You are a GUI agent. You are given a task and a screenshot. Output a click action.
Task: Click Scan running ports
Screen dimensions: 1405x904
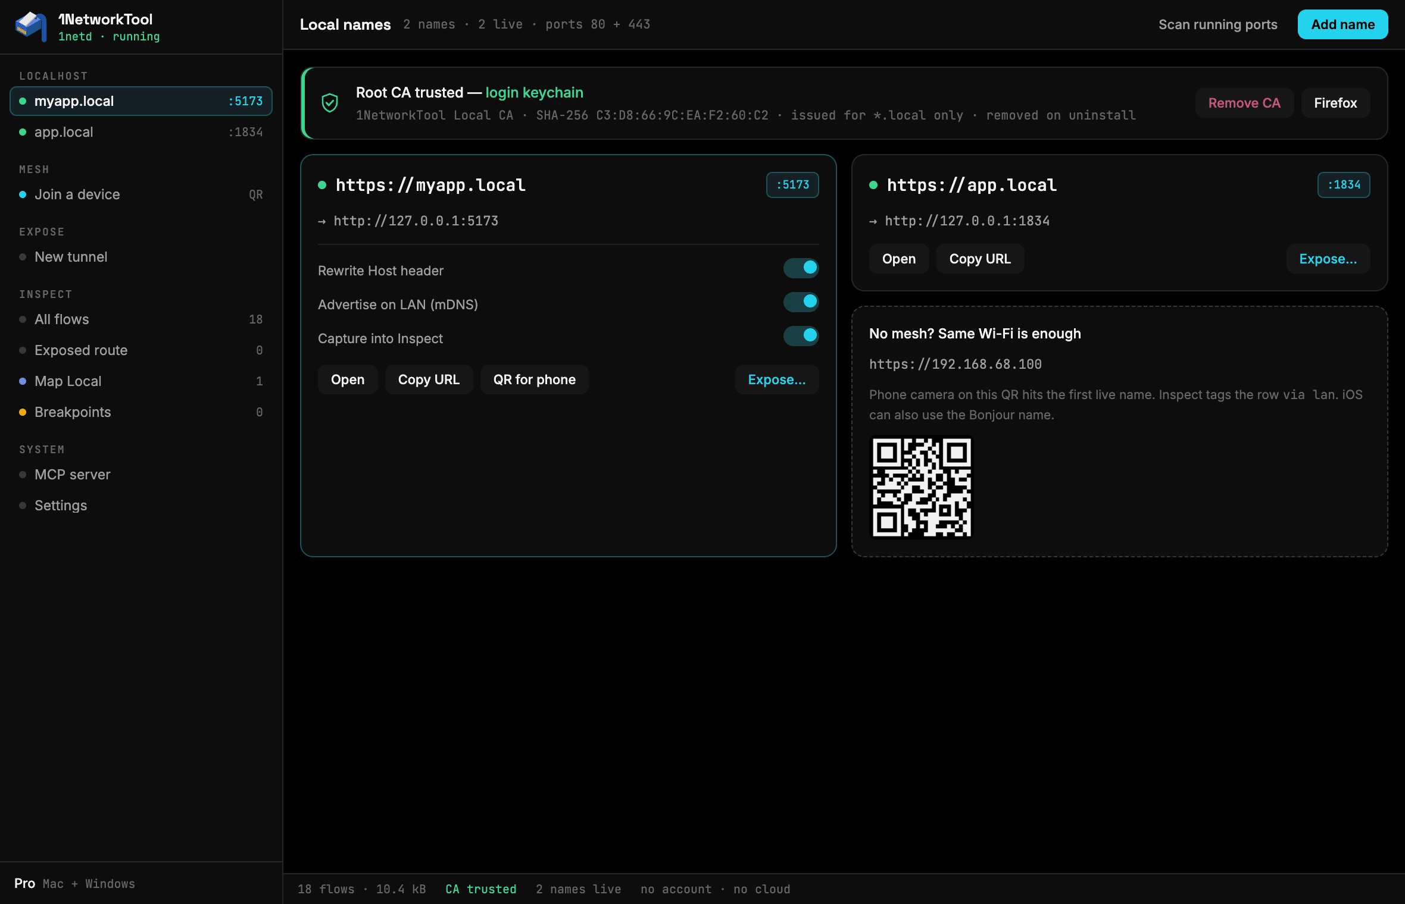tap(1217, 24)
